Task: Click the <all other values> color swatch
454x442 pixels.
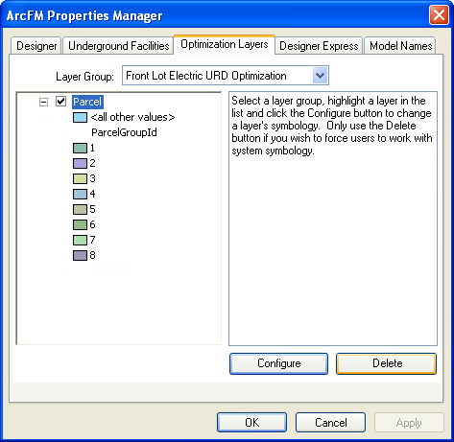Action: coord(80,117)
